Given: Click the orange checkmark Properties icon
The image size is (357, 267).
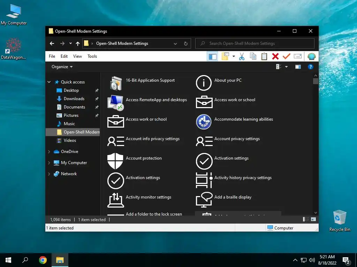Looking at the screenshot, I should (x=287, y=56).
